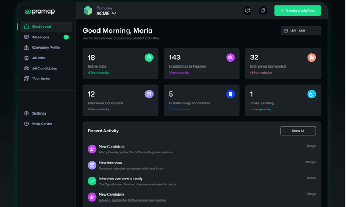Select Technical interview scheduled with Jane Smith
The width and height of the screenshot is (346, 207).
pyautogui.click(x=131, y=169)
